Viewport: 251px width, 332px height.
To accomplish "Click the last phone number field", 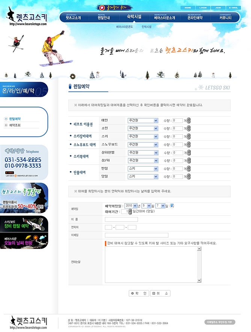I will (x=132, y=228).
